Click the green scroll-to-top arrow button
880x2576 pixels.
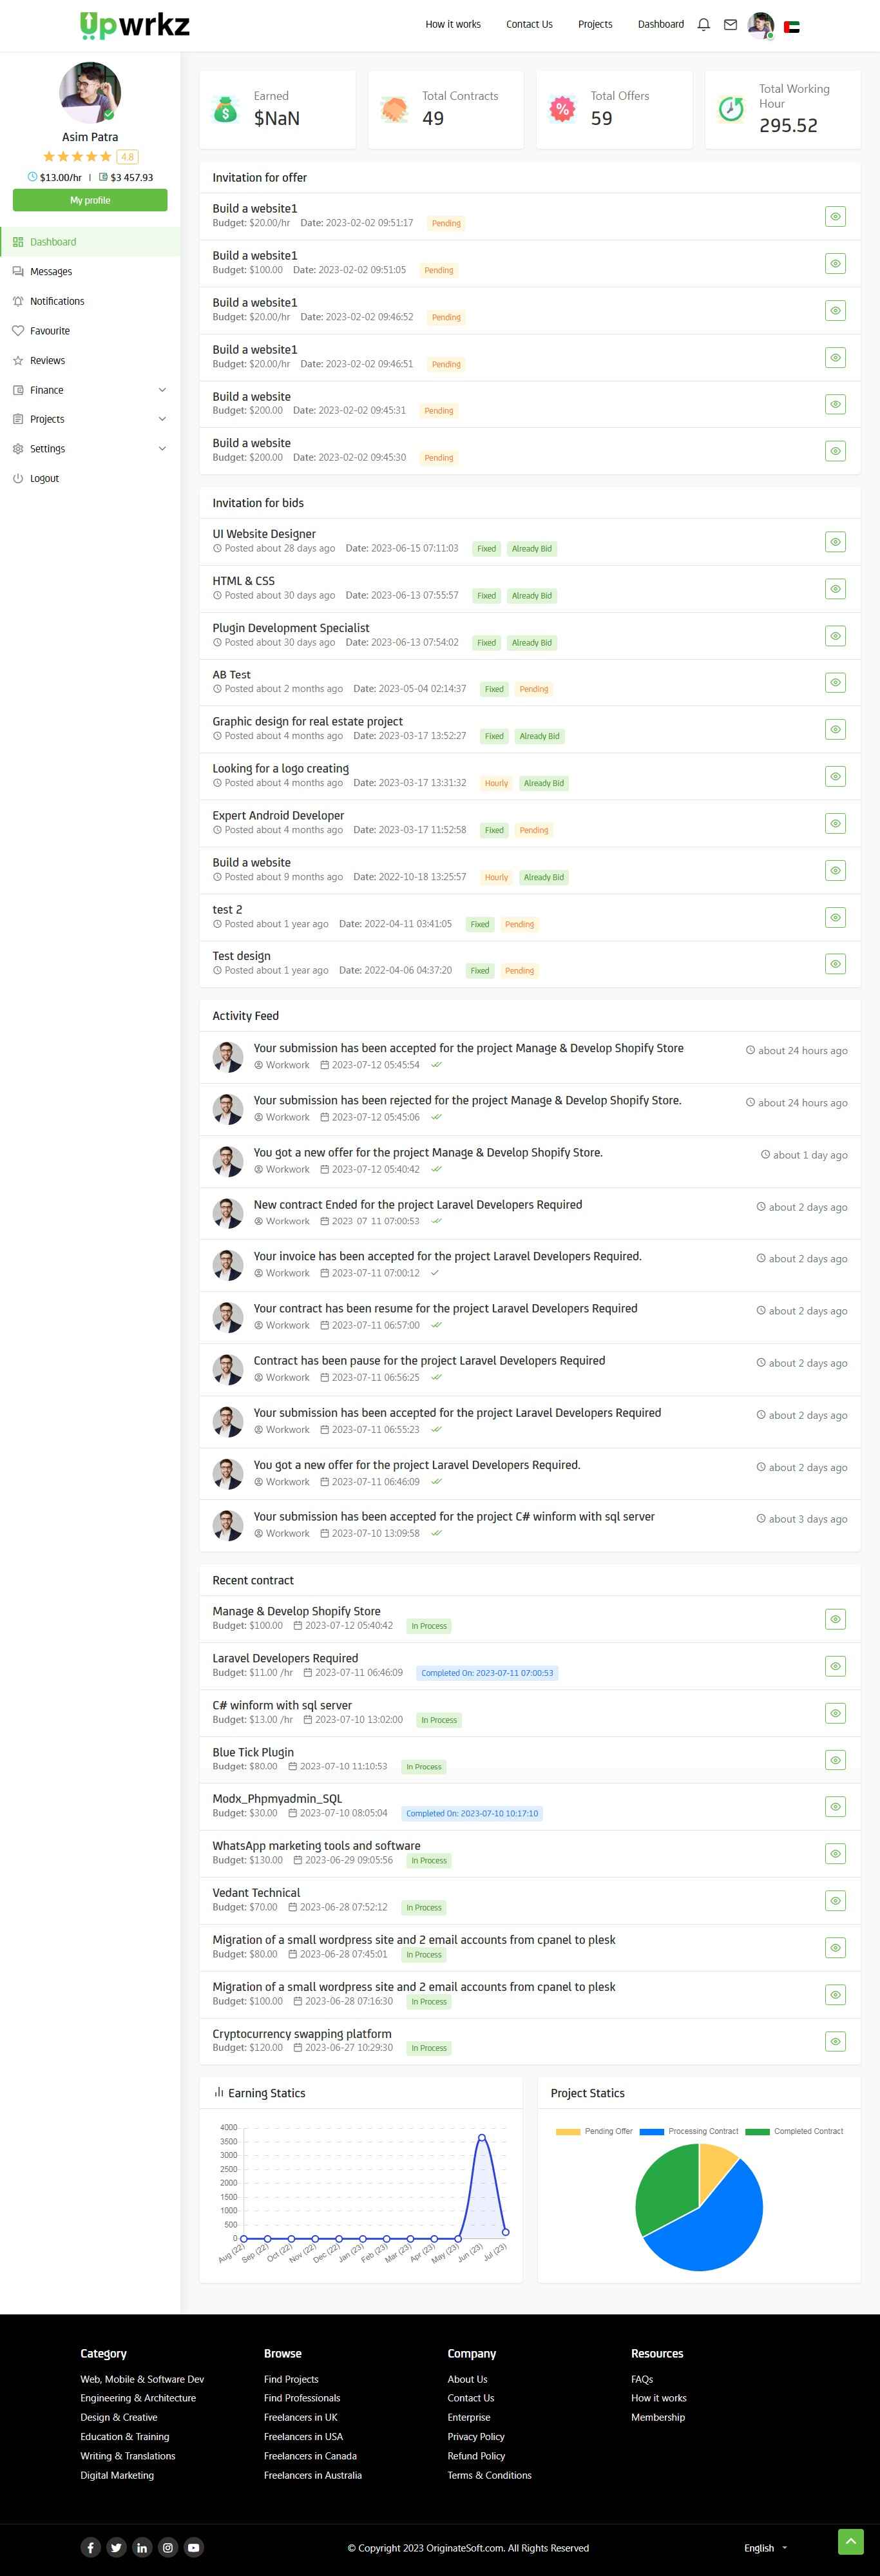pos(850,2541)
